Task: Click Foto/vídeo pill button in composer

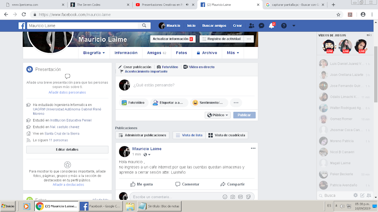Action: point(133,103)
